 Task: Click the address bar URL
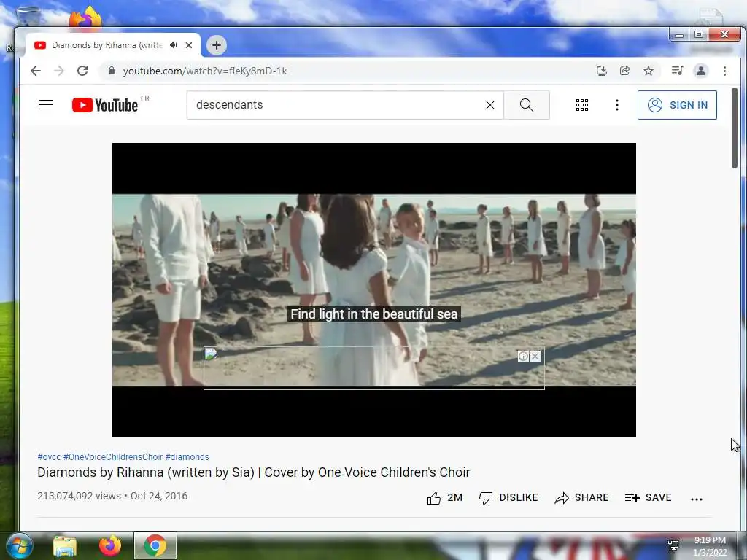[205, 71]
